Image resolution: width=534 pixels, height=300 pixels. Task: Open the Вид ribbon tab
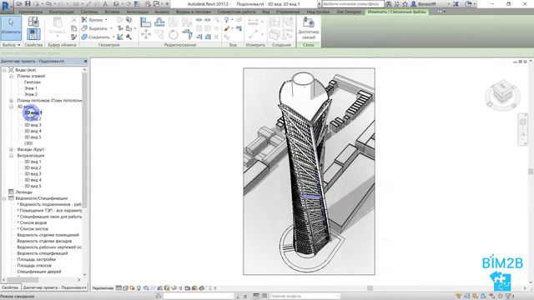click(265, 12)
